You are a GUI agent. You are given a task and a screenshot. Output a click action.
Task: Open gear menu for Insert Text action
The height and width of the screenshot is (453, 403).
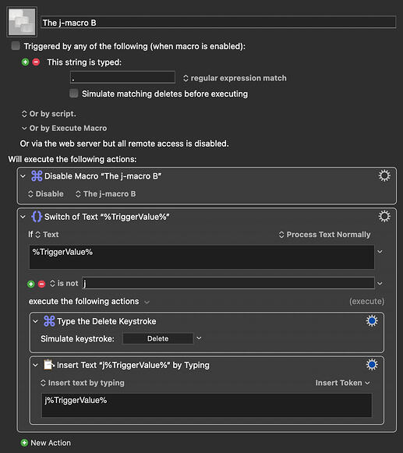click(x=372, y=365)
